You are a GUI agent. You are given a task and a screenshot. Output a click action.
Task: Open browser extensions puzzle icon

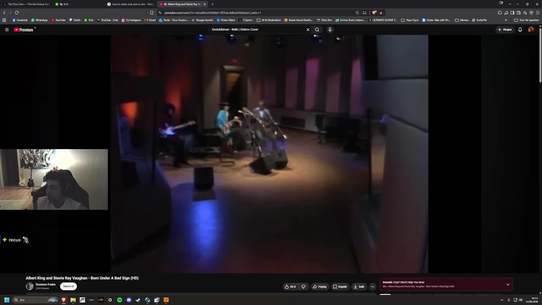(500, 13)
